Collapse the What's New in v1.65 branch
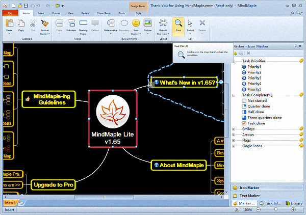306x215 pixels. click(x=221, y=82)
